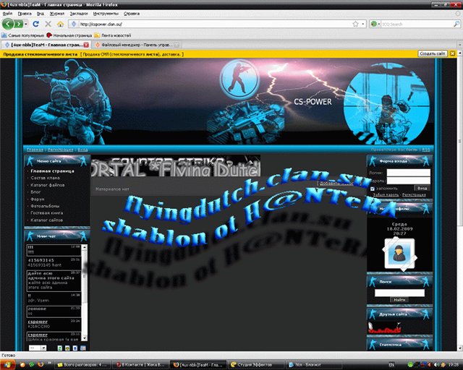Open Каталог файлов in site menu
The height and width of the screenshot is (370, 463).
click(48, 185)
